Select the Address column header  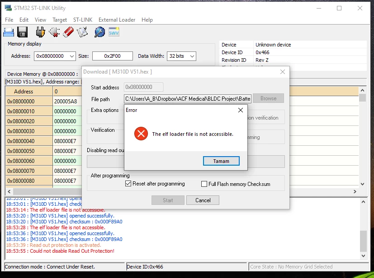(29, 92)
